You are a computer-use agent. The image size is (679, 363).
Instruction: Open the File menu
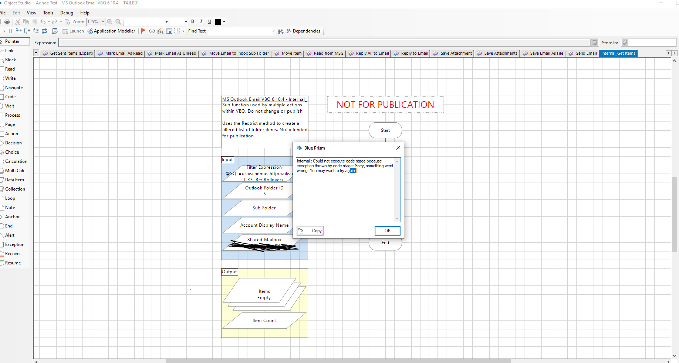pyautogui.click(x=3, y=13)
